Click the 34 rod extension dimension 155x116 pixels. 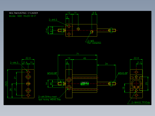click(x=106, y=64)
